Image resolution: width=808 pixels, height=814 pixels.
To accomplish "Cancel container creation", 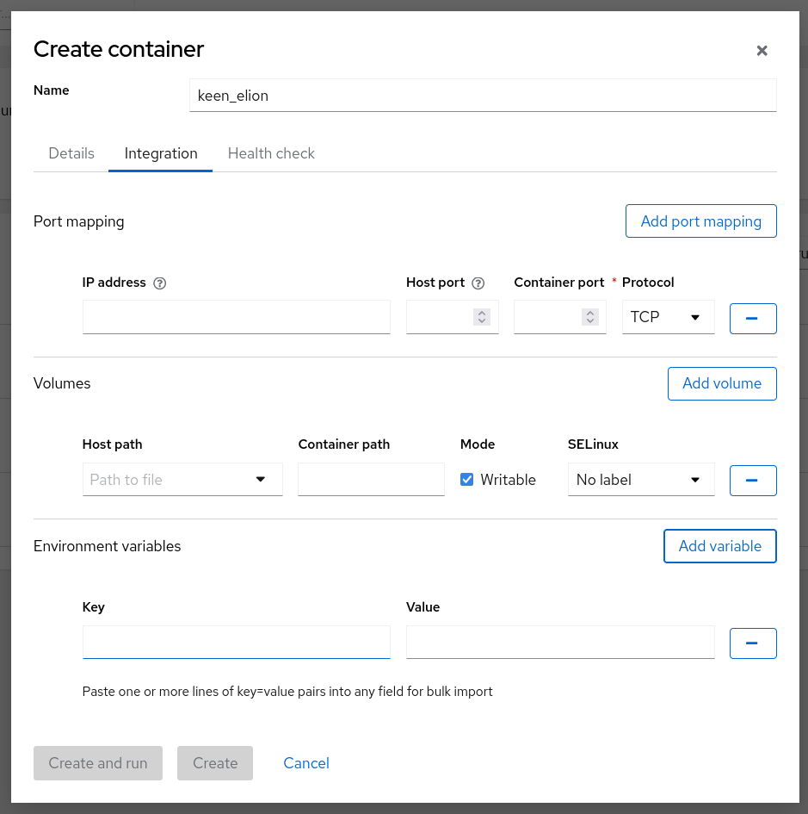I will [305, 763].
